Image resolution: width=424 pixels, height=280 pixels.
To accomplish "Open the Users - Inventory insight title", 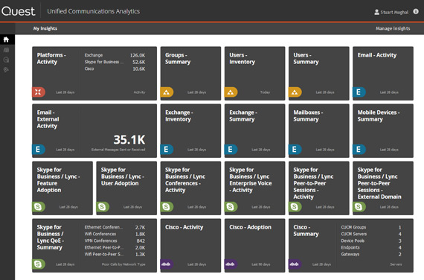I will point(242,58).
